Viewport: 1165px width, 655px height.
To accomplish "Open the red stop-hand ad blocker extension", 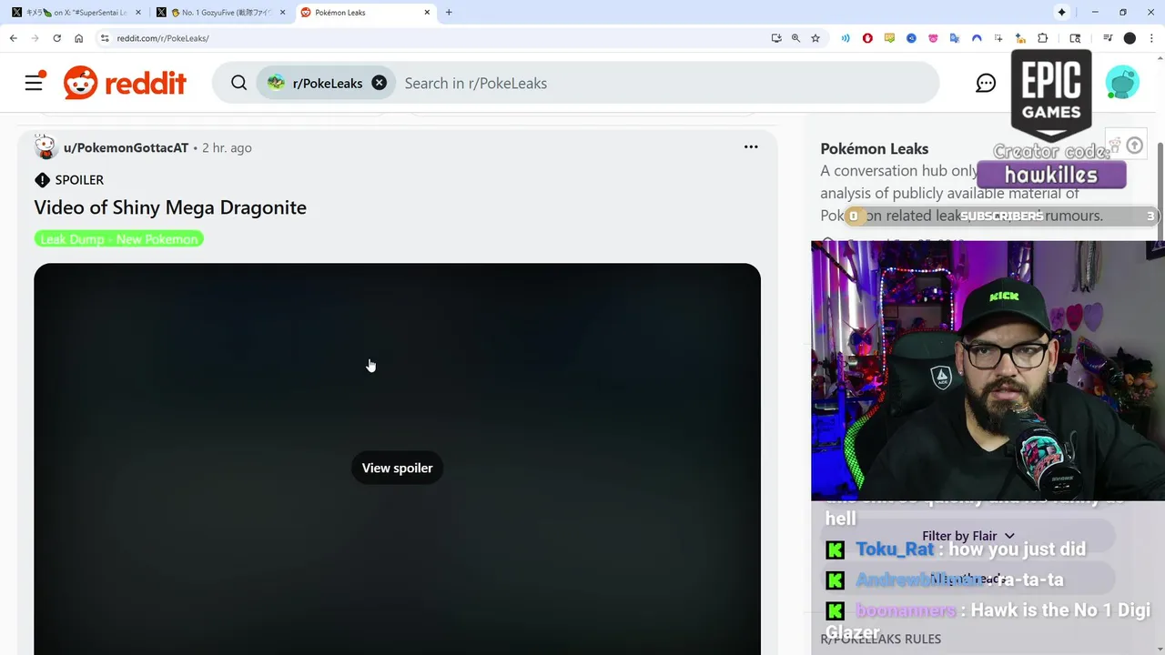I will pyautogui.click(x=867, y=38).
